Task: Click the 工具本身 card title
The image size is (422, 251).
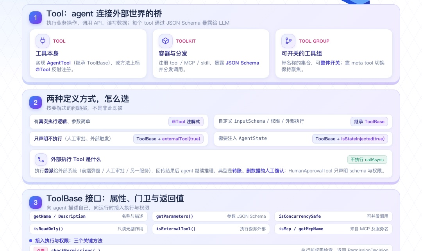Action: tap(47, 54)
